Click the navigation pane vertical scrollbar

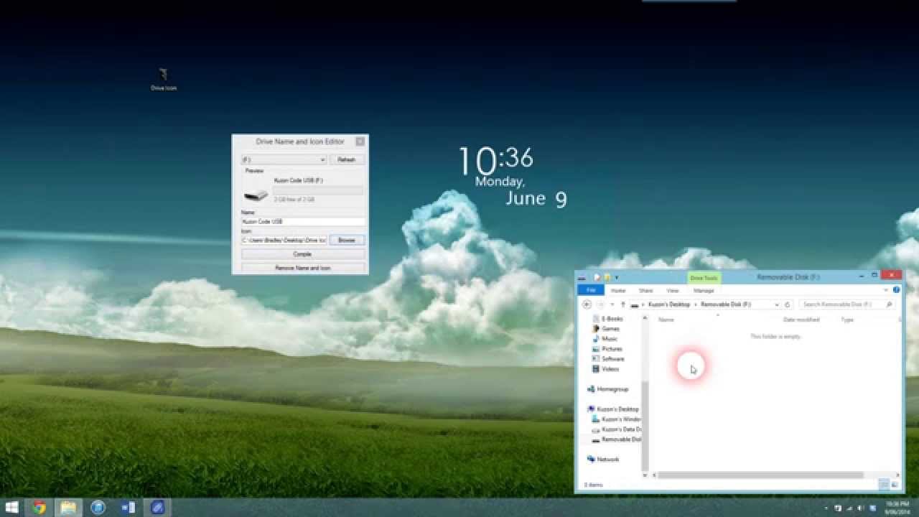[x=645, y=426]
